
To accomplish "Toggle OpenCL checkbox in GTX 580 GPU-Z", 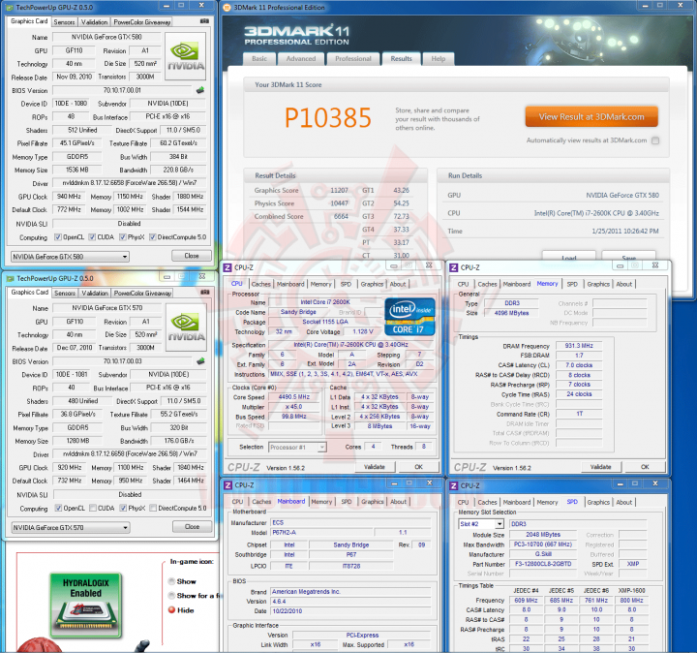I will 58,237.
